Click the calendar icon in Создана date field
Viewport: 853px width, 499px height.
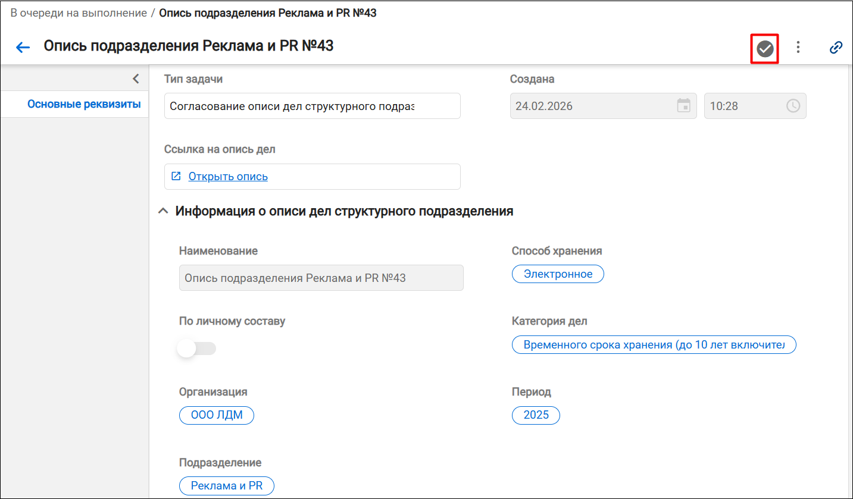coord(684,106)
